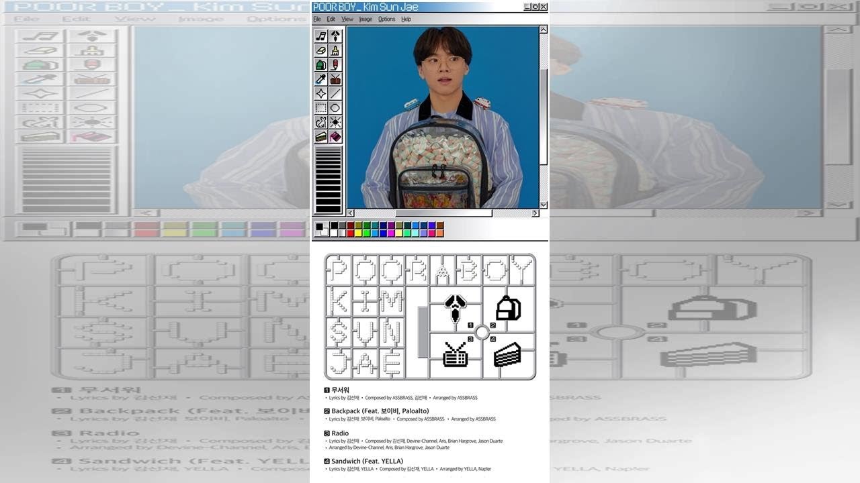Click credit text Arranged by YELLA, Napler
This screenshot has height=483, width=860.
pyautogui.click(x=465, y=469)
